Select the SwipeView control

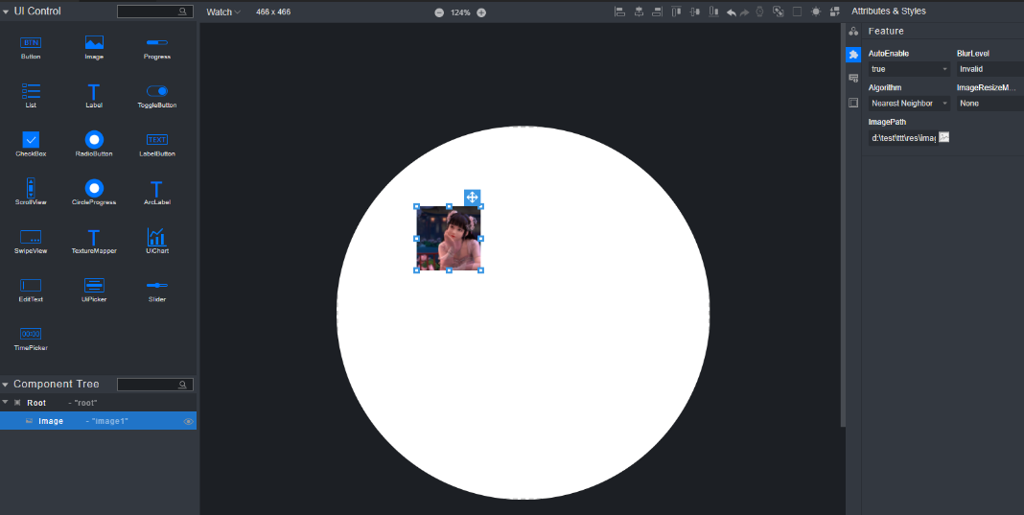pos(31,238)
